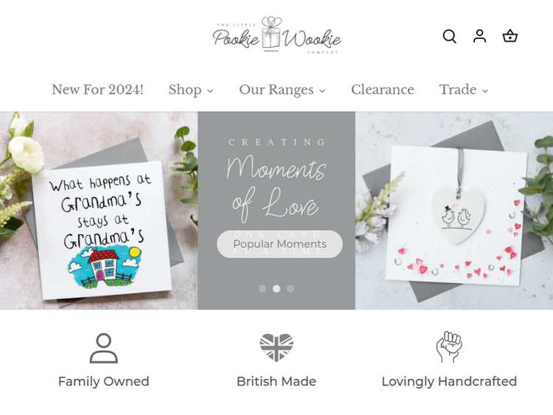Open the shopping basket icon
The height and width of the screenshot is (415, 553).
tap(509, 36)
